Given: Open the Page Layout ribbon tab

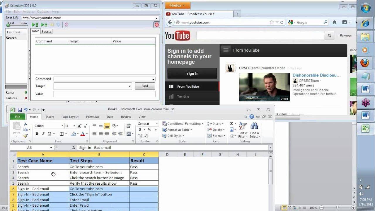Looking at the screenshot, I should point(70,117).
